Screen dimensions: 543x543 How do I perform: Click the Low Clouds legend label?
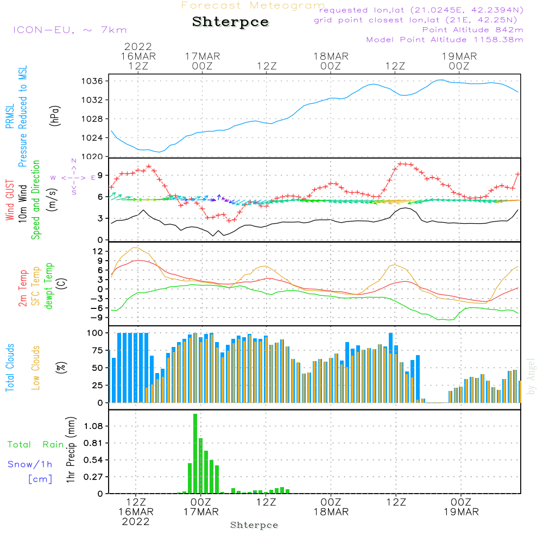(35, 368)
